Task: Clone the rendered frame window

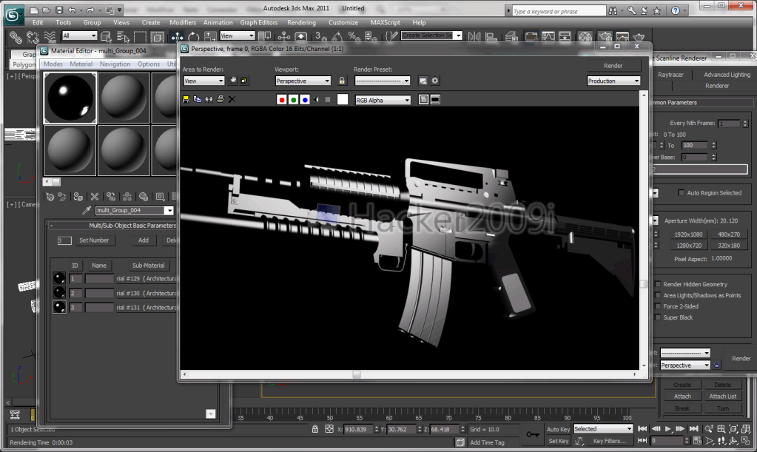Action: point(209,99)
